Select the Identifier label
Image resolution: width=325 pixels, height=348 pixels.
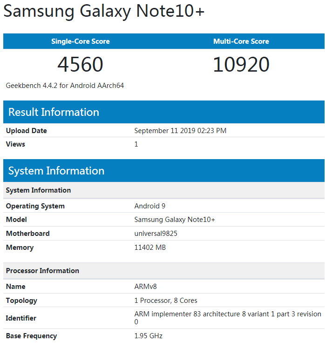(21, 318)
